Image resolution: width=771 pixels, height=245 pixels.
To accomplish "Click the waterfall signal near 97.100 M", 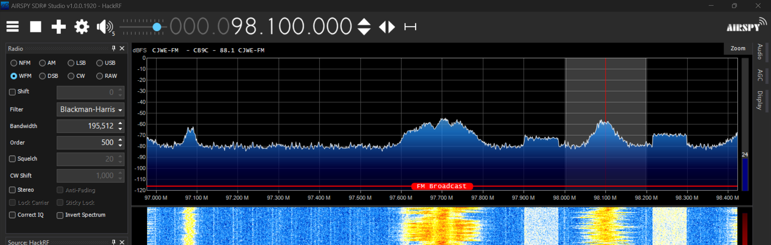I will pyautogui.click(x=190, y=226).
